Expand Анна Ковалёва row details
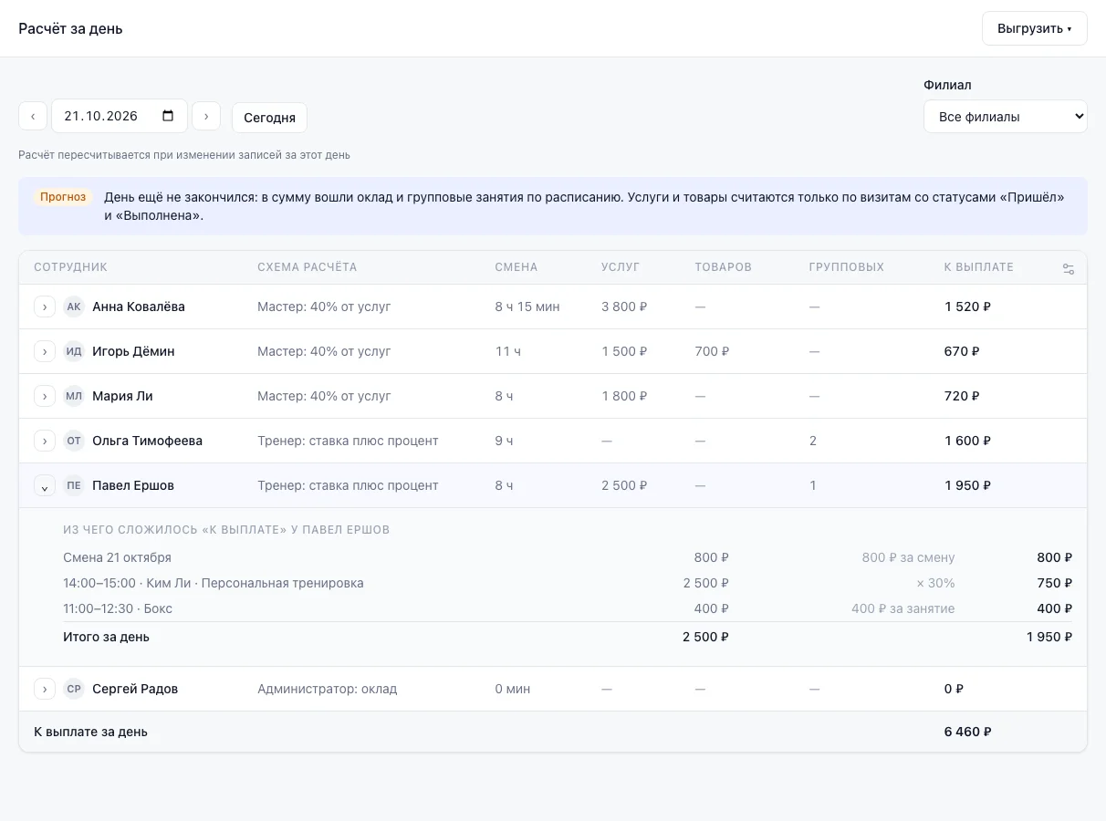This screenshot has width=1106, height=821. (45, 307)
